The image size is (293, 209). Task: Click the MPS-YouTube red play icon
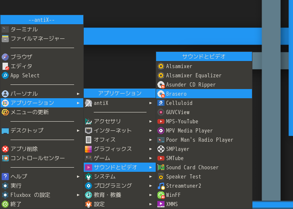click(161, 122)
